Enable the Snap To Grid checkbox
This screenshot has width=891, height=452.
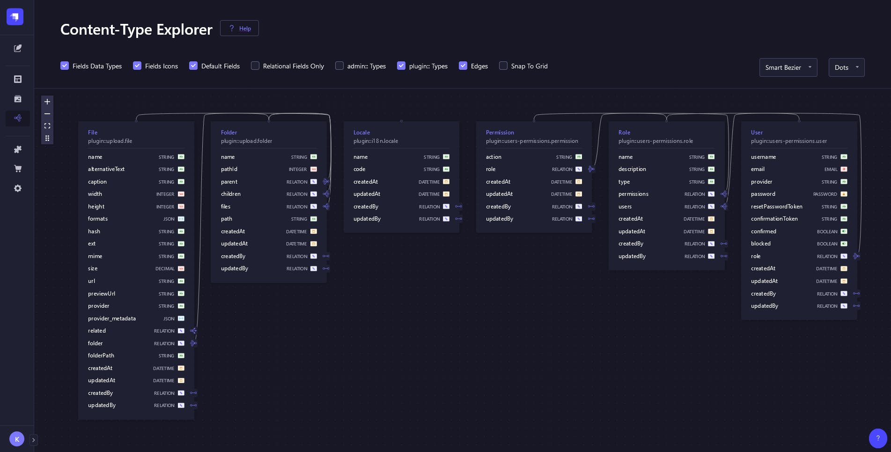503,66
